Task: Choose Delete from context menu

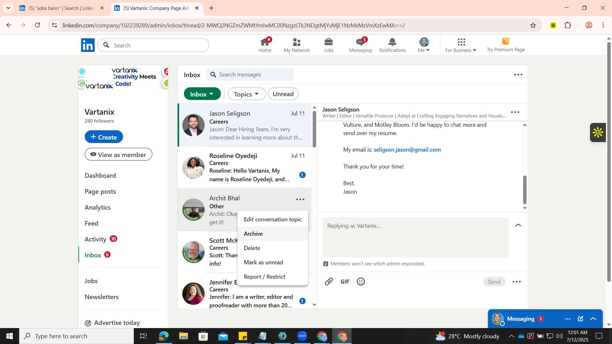Action: [x=273, y=248]
